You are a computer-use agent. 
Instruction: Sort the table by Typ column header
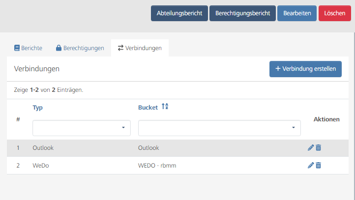click(x=38, y=107)
